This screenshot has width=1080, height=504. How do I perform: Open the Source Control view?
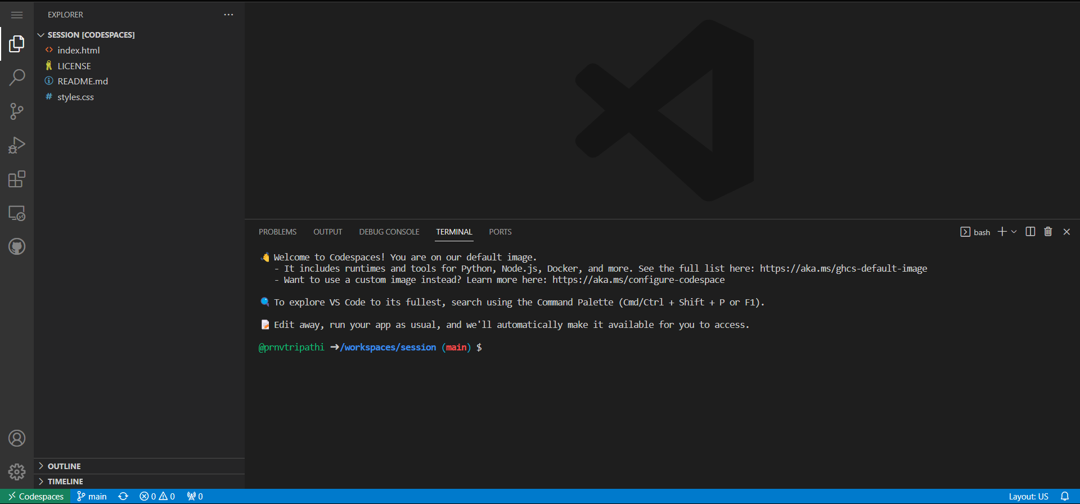tap(17, 111)
